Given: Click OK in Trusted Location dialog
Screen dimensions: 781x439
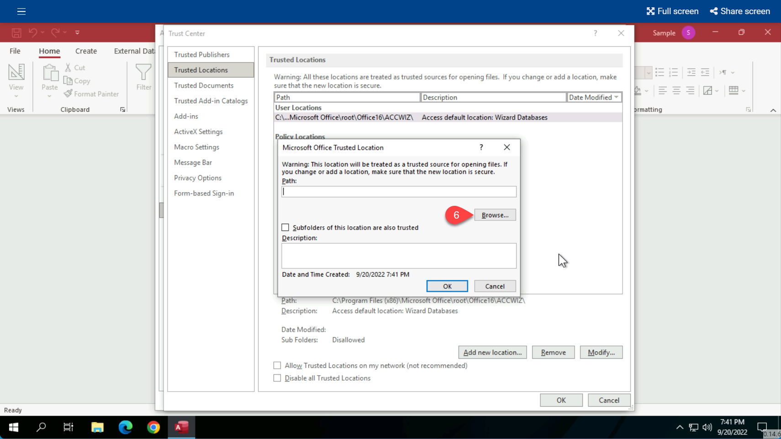Looking at the screenshot, I should click(447, 286).
